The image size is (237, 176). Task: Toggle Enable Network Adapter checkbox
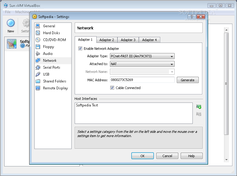point(80,49)
